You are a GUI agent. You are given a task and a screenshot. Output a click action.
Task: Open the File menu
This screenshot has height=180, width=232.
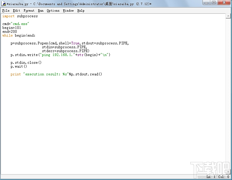click(6, 11)
